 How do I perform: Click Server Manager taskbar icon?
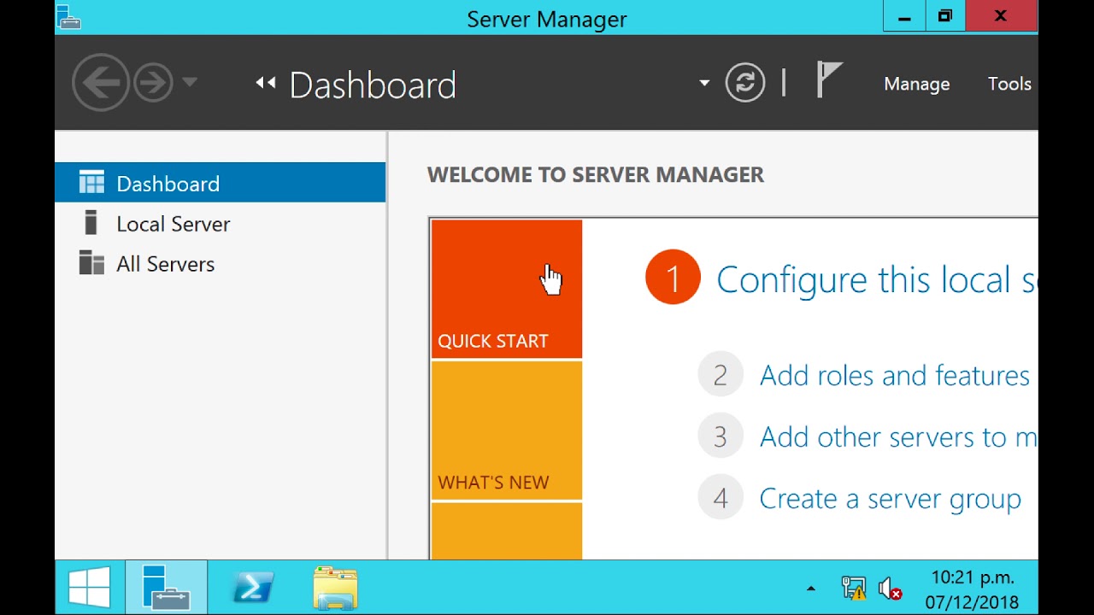(x=167, y=588)
